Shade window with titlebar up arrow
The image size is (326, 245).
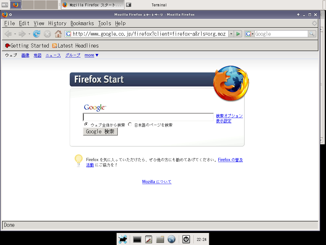(298, 15)
